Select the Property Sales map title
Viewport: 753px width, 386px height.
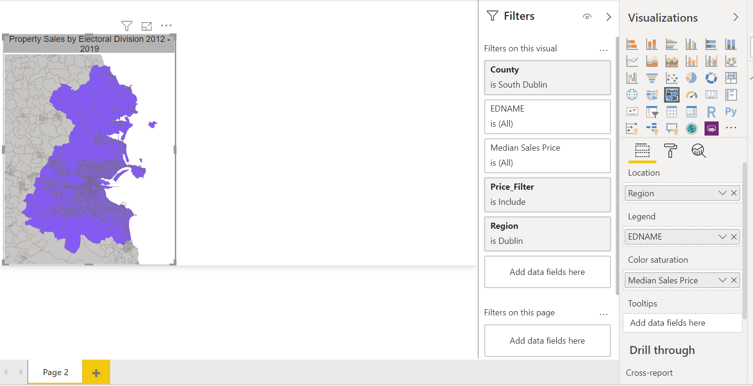click(x=89, y=44)
